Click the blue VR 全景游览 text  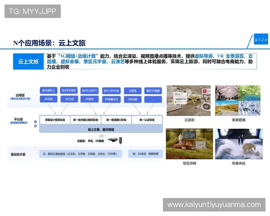[x=230, y=56]
